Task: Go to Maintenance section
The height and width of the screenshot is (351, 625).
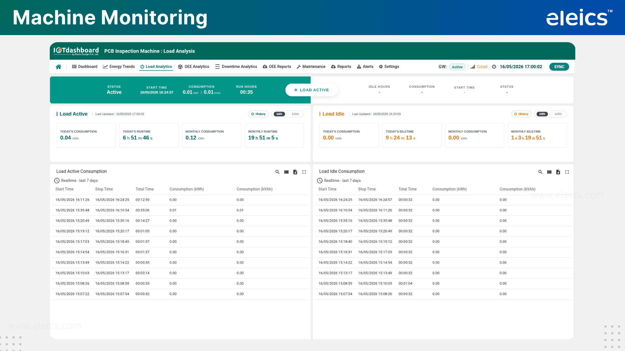Action: pos(311,67)
